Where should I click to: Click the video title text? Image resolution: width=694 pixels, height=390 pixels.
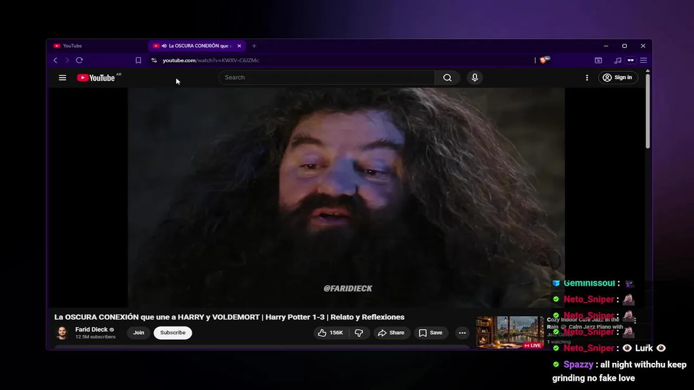tap(229, 317)
